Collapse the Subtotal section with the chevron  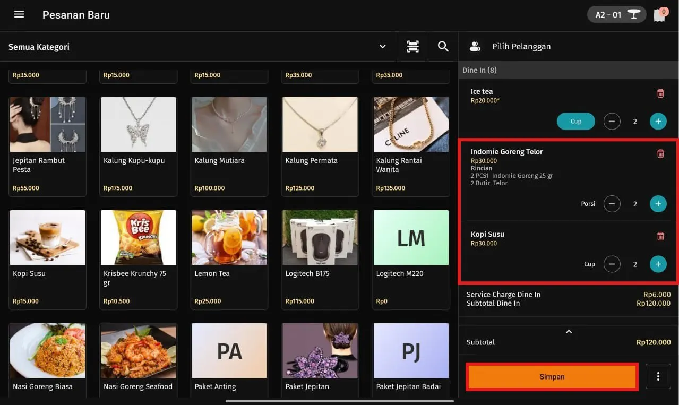pos(568,331)
